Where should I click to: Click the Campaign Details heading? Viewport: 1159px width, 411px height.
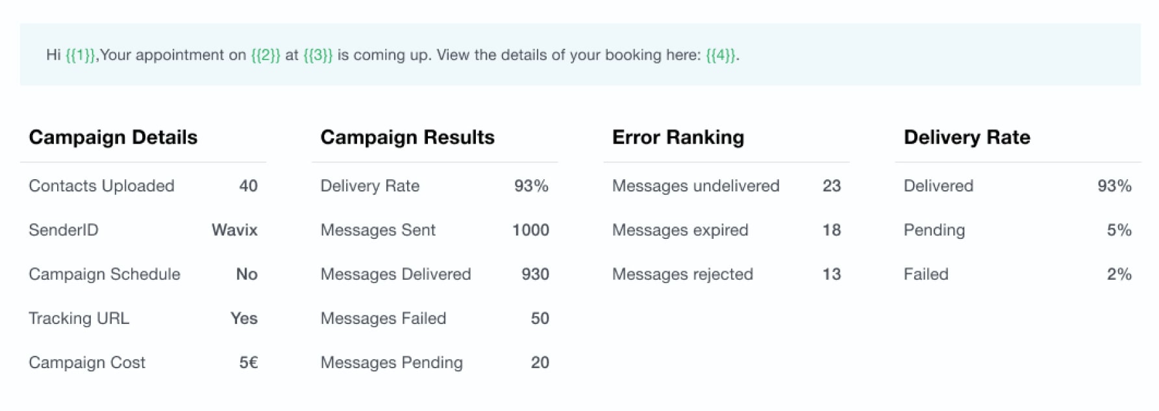113,137
